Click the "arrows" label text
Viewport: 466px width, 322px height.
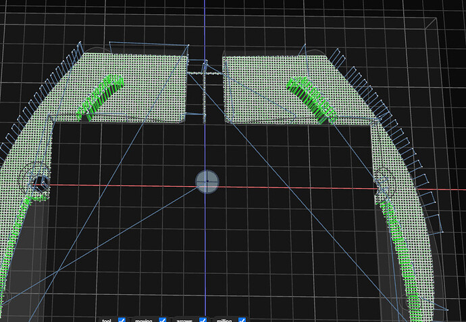coord(184,319)
